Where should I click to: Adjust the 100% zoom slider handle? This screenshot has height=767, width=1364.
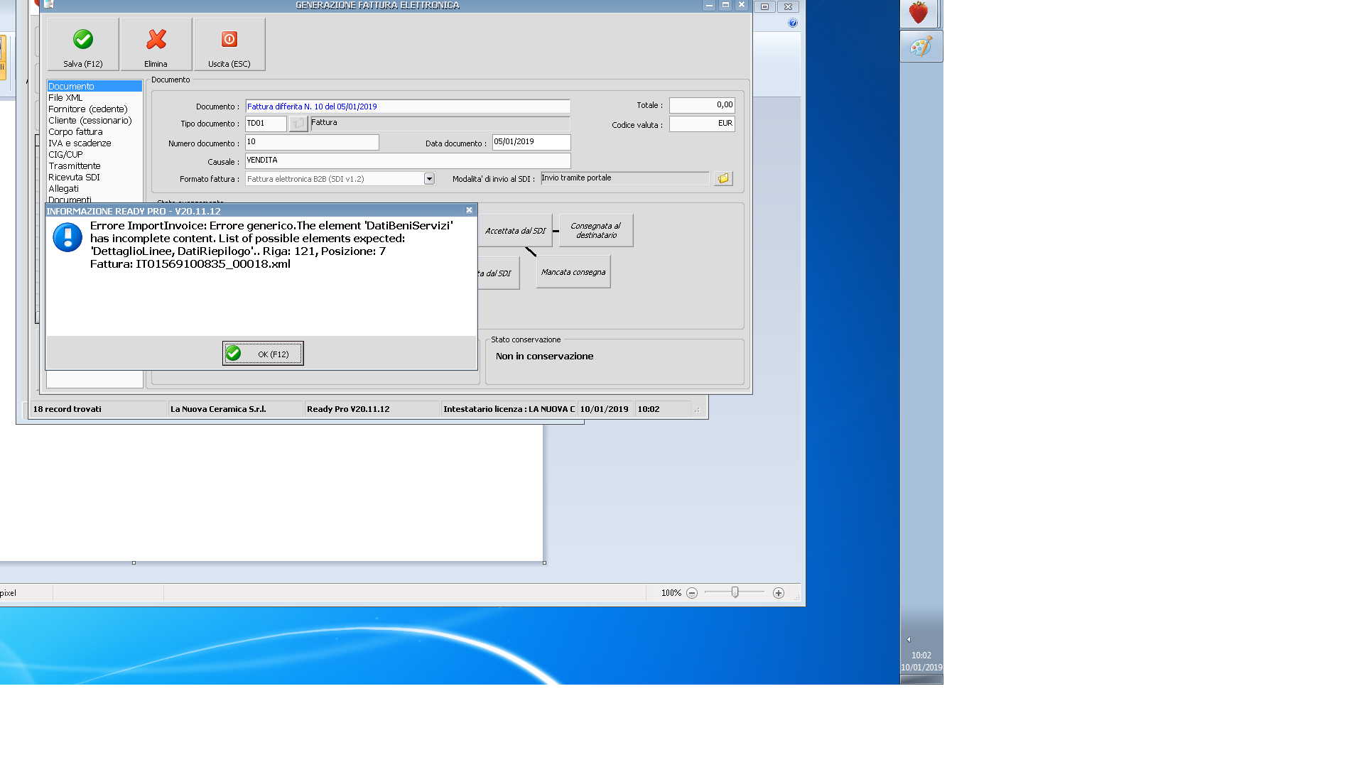click(735, 592)
